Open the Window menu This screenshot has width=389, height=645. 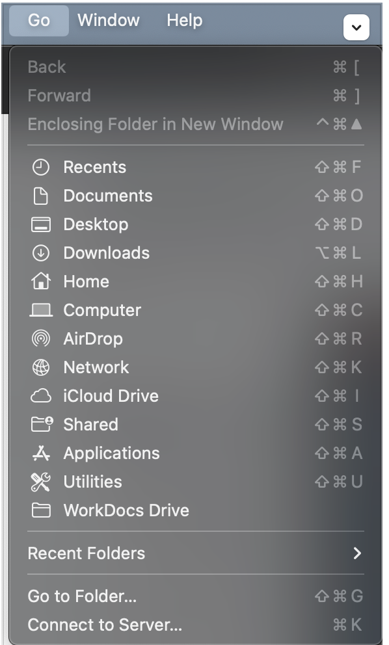click(x=109, y=20)
